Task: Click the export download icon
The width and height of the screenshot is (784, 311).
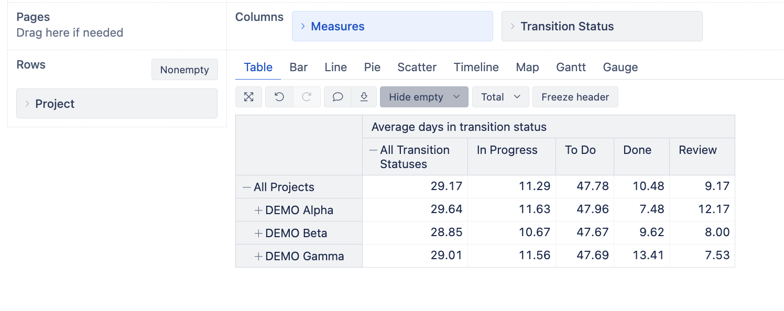Action: coord(364,97)
